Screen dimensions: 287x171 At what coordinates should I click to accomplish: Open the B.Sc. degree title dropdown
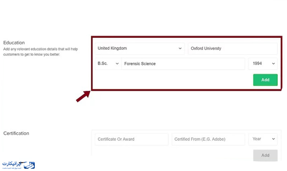[108, 64]
